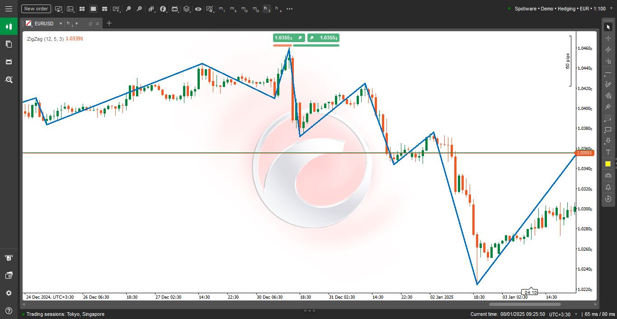Select the measure tool below the crosshairs
The width and height of the screenshot is (617, 319).
click(x=608, y=61)
